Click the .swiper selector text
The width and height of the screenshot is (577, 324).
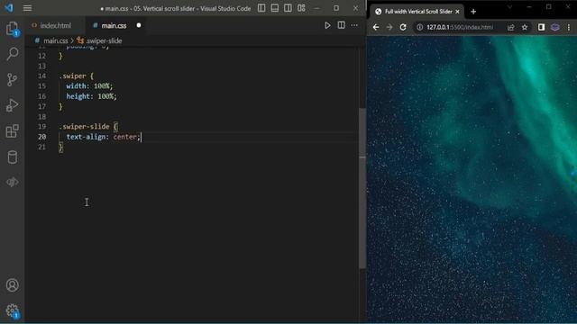(x=72, y=76)
